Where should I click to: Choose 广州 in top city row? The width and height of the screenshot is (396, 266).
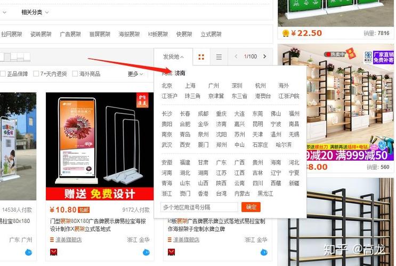click(x=214, y=86)
